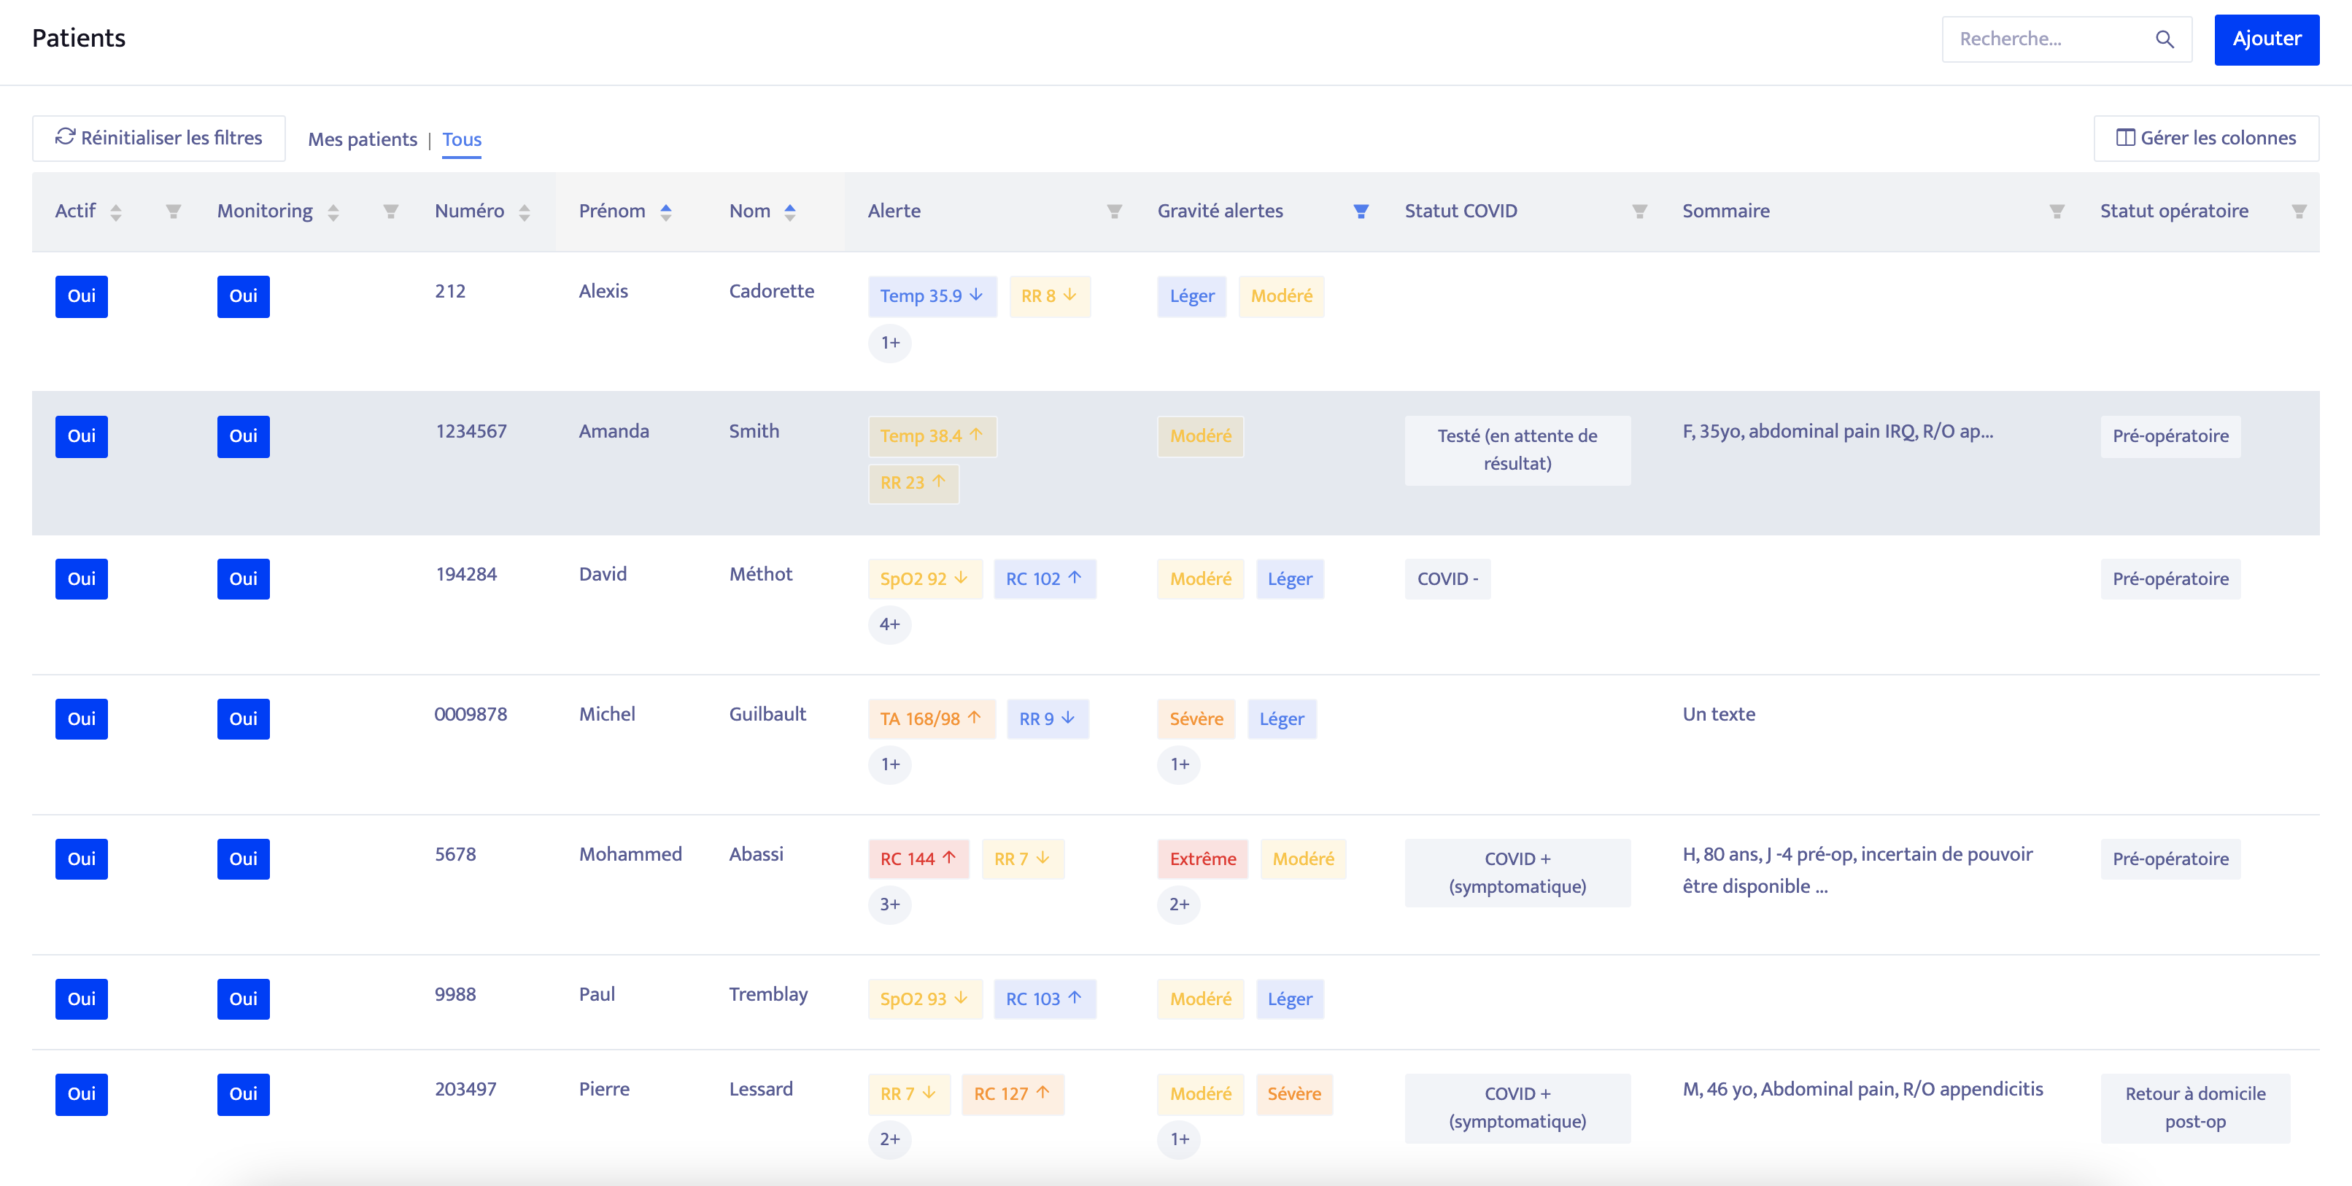Screen dimensions: 2352x1186
Task: Expand the 3+ alerts for Mohammed Abassi
Action: coord(889,904)
